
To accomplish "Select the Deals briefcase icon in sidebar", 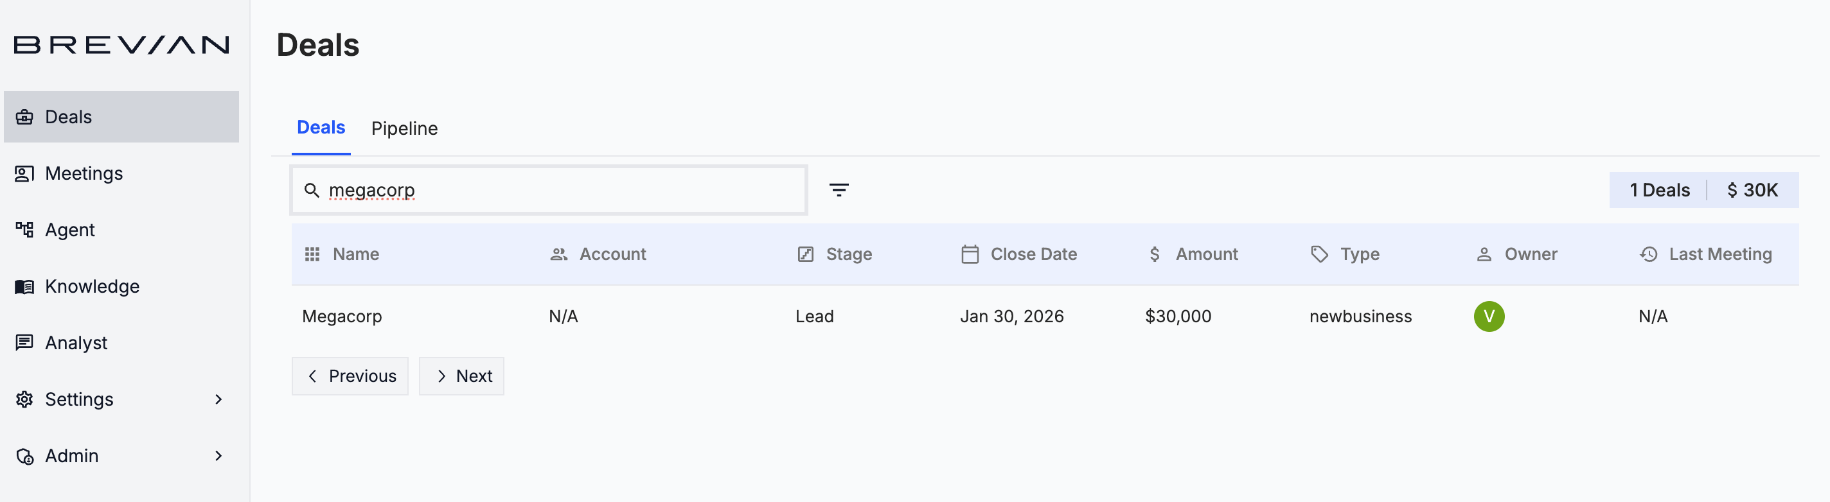I will 26,116.
